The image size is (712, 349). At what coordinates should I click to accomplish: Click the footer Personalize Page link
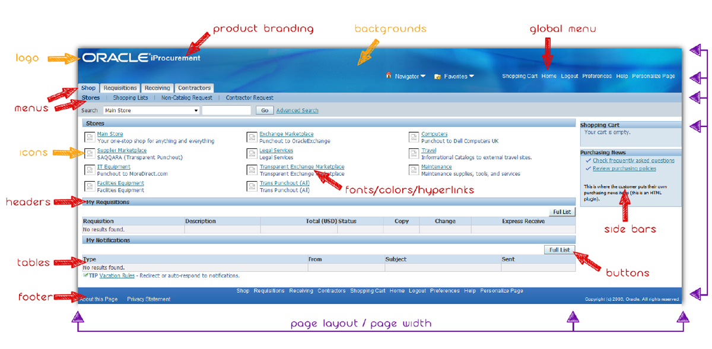[502, 291]
